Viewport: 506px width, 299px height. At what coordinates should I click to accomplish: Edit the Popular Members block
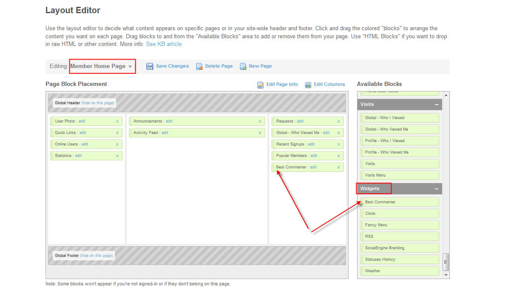pyautogui.click(x=314, y=156)
